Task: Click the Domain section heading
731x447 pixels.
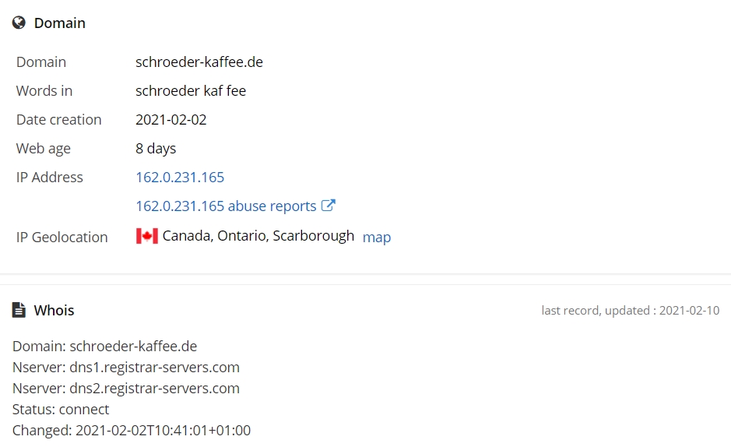Action: coord(60,23)
